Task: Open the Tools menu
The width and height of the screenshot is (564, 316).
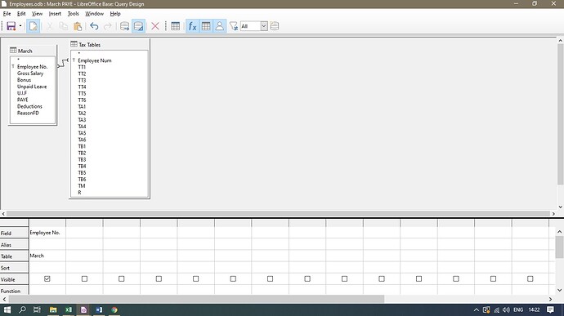Action: [74, 14]
